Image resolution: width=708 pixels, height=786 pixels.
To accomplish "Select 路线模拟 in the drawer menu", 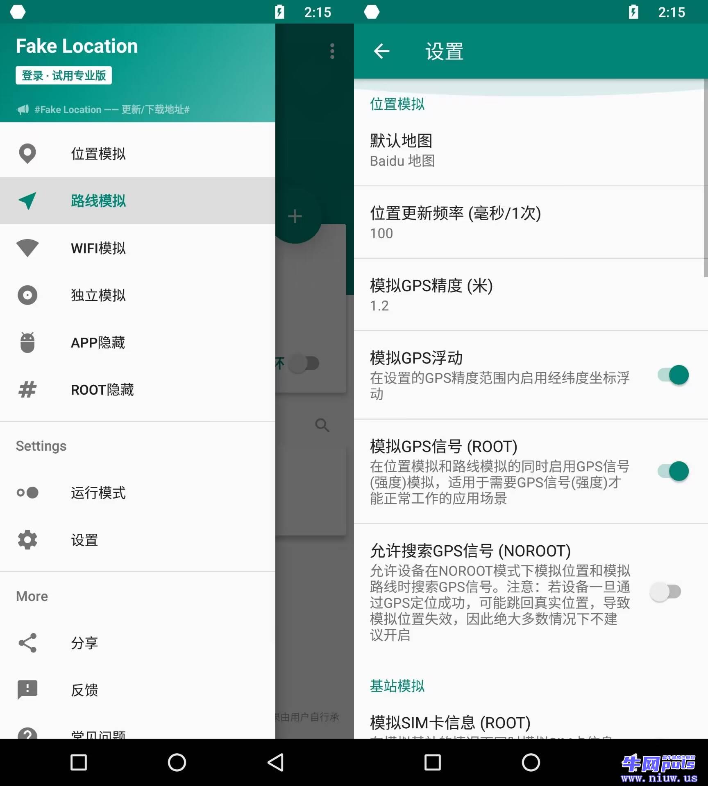I will point(138,201).
